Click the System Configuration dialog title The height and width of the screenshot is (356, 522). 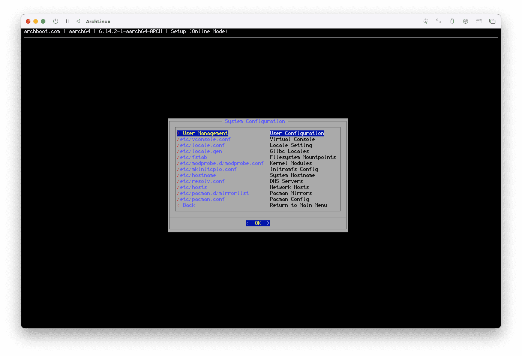pyautogui.click(x=255, y=121)
